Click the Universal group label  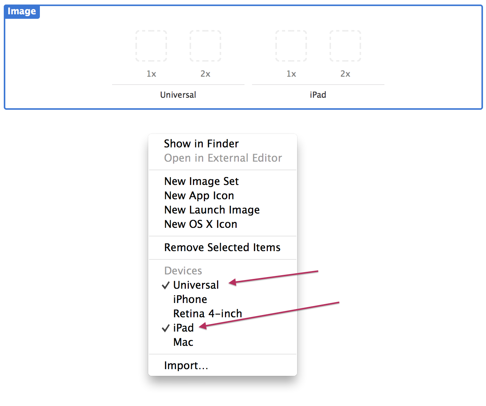coord(178,95)
